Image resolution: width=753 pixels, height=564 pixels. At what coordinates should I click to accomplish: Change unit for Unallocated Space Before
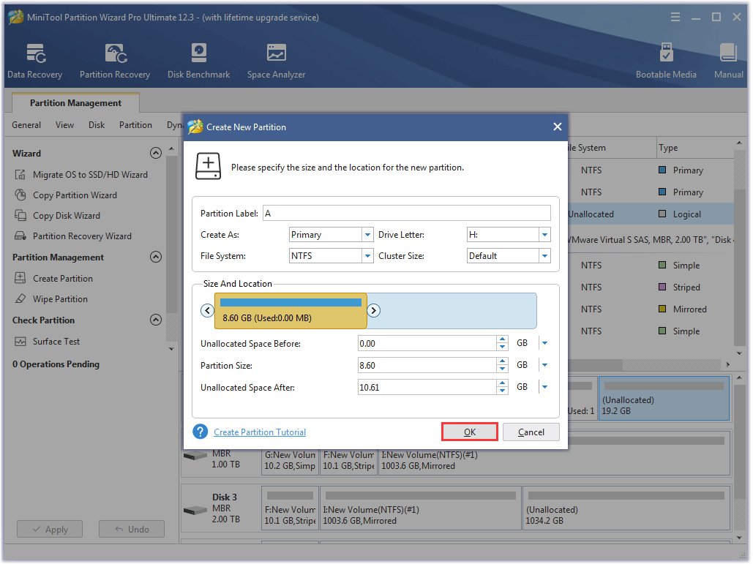coord(544,343)
